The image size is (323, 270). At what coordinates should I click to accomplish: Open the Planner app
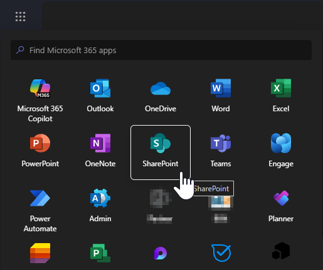[281, 206]
